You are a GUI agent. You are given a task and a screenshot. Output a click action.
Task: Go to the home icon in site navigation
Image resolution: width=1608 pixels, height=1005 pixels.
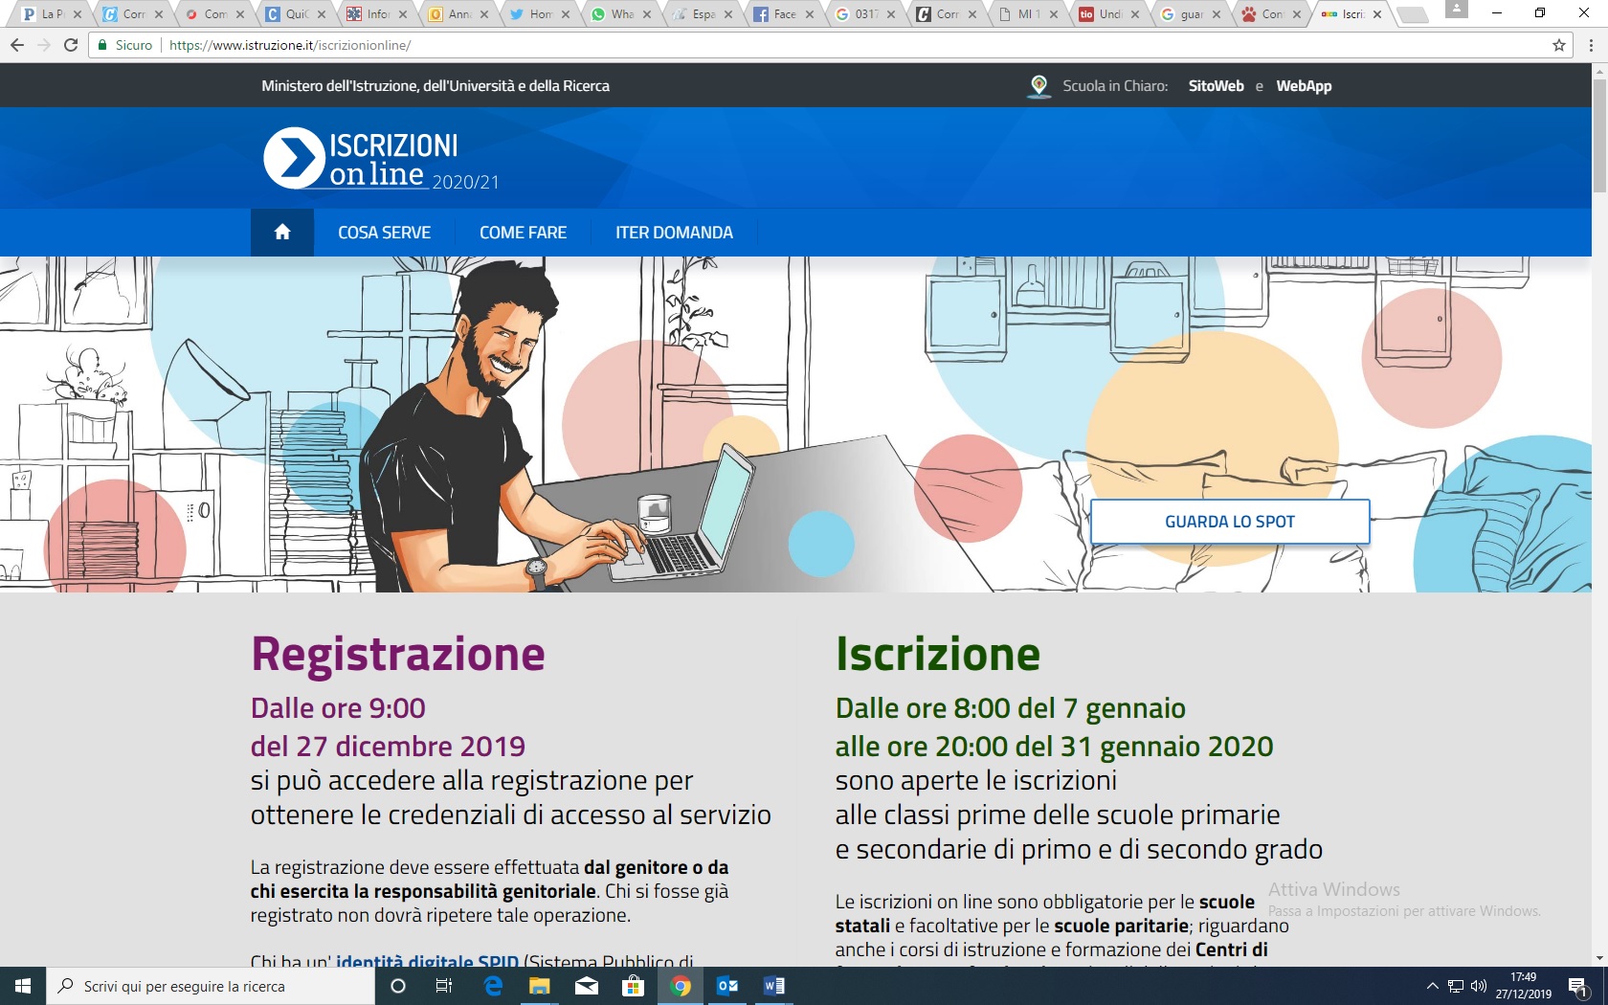coord(282,232)
